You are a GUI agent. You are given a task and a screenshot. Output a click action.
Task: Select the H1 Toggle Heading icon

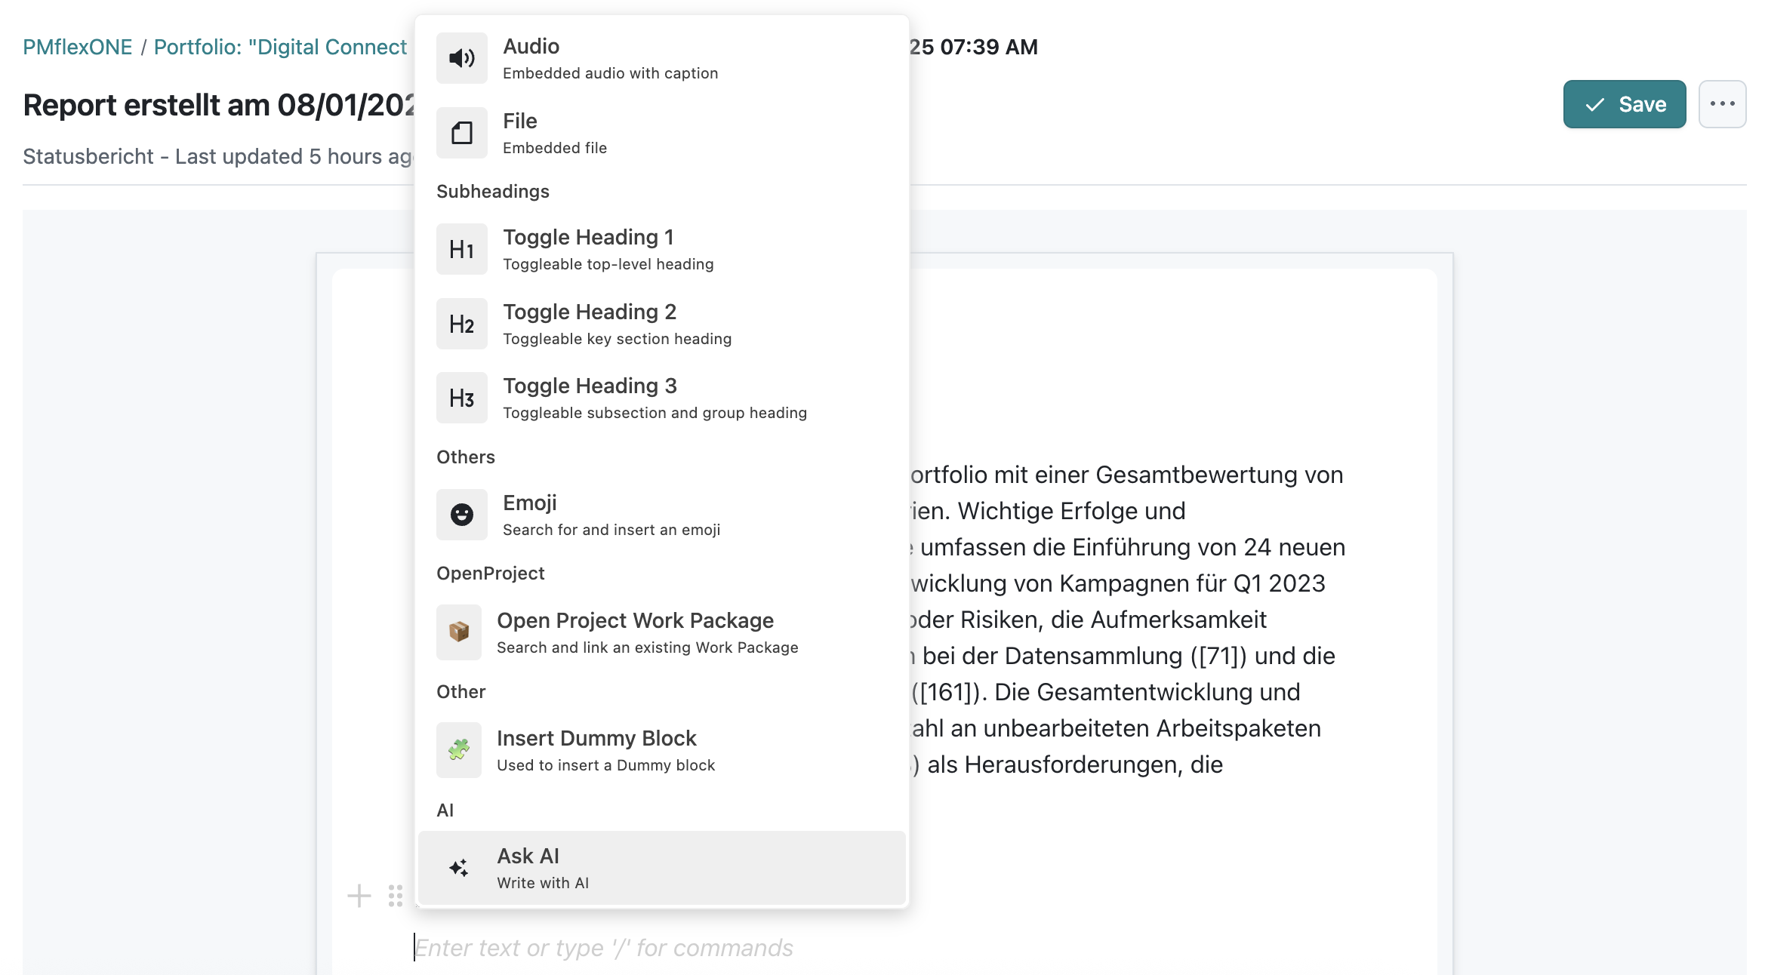pos(461,248)
